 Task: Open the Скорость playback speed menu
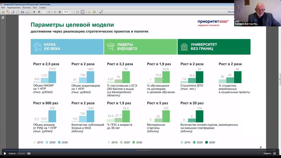[x=267, y=154]
